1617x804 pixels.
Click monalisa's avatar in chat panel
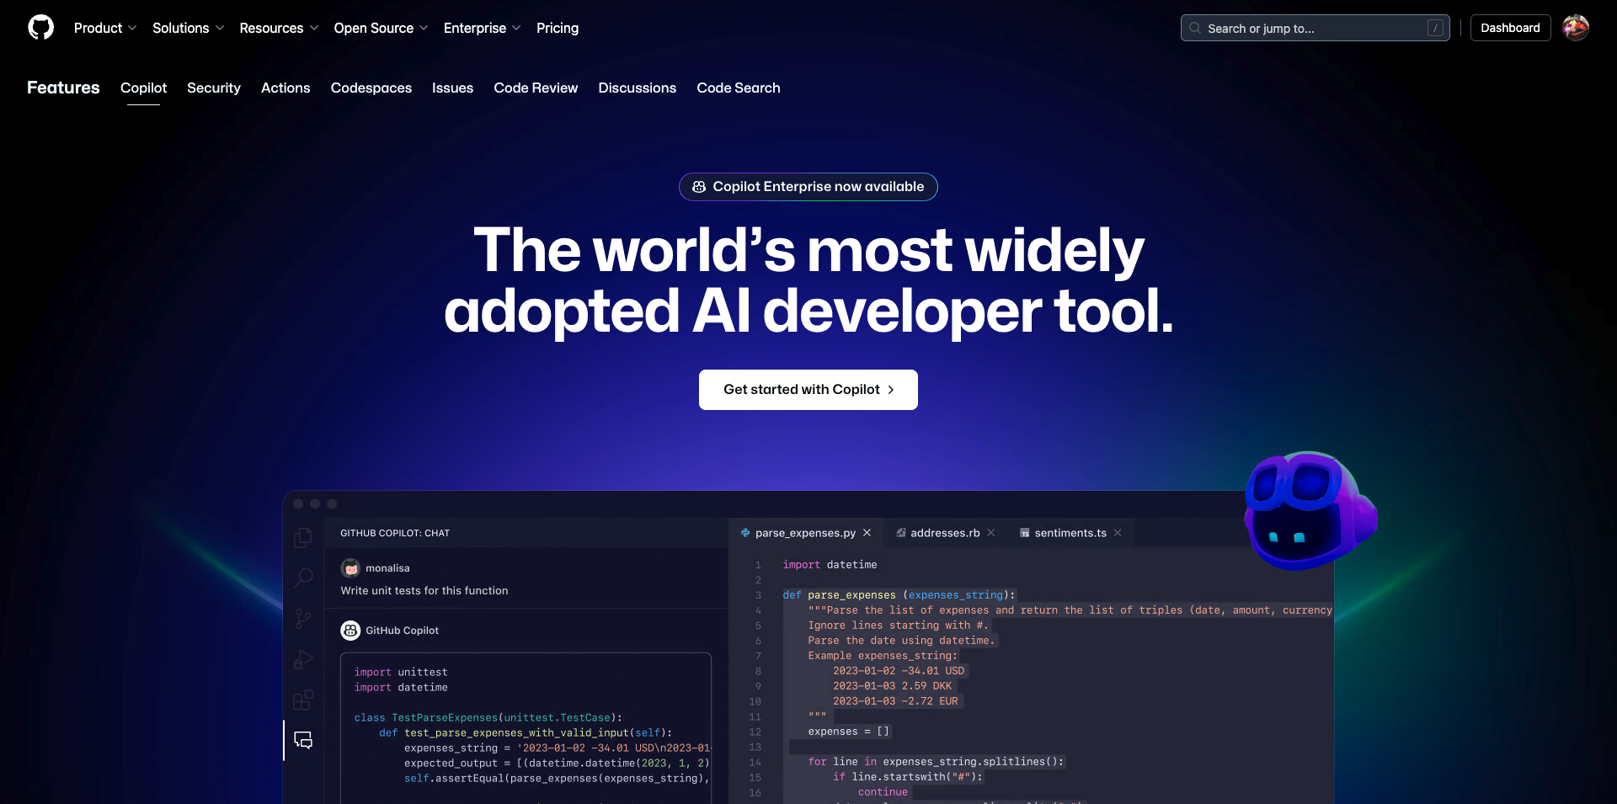[350, 568]
